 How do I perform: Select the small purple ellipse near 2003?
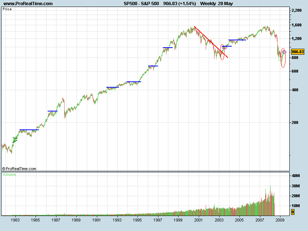225,48
